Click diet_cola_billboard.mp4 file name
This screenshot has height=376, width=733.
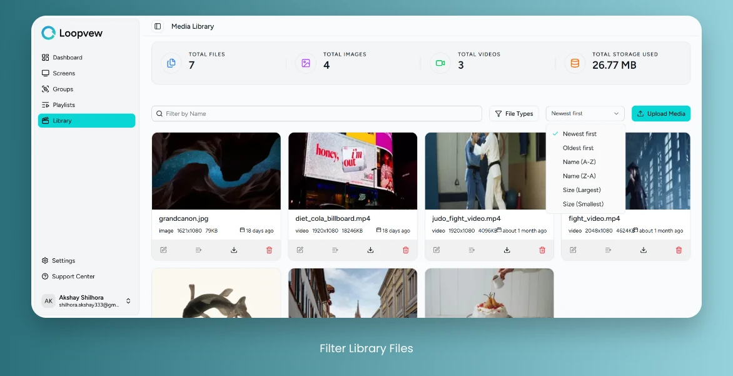333,218
